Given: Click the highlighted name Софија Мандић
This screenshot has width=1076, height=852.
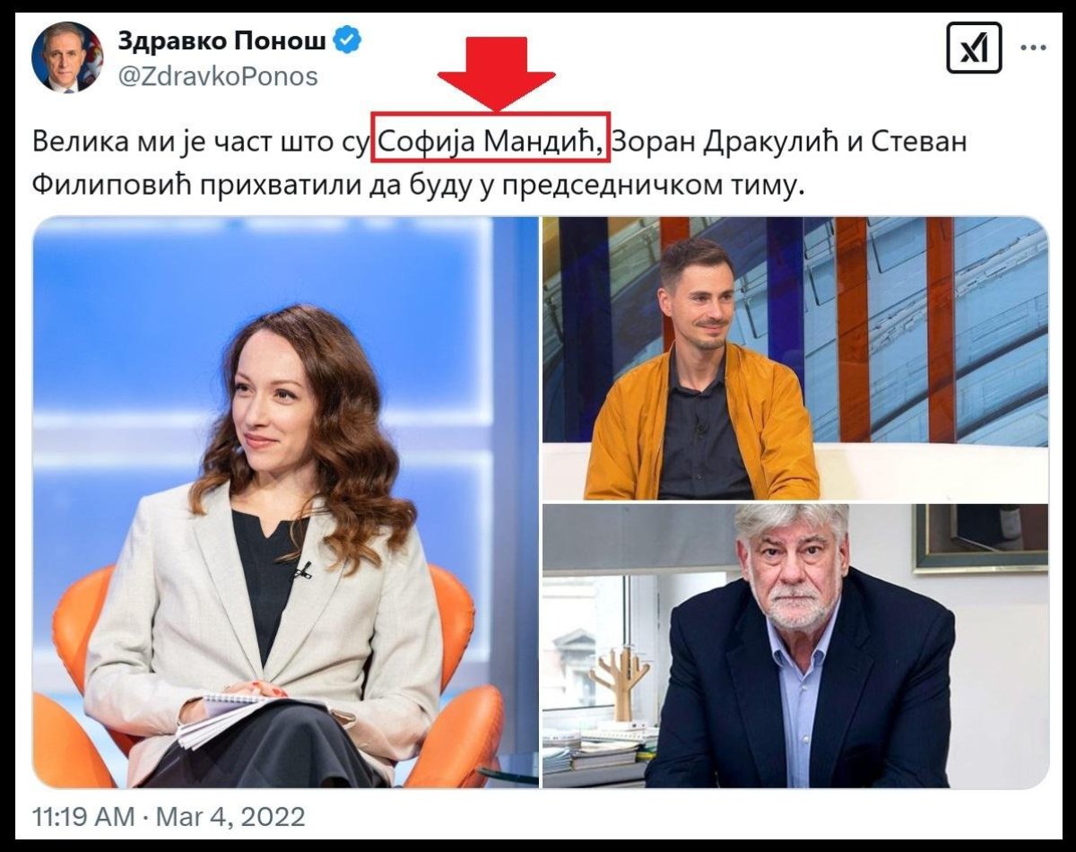Looking at the screenshot, I should (x=491, y=142).
